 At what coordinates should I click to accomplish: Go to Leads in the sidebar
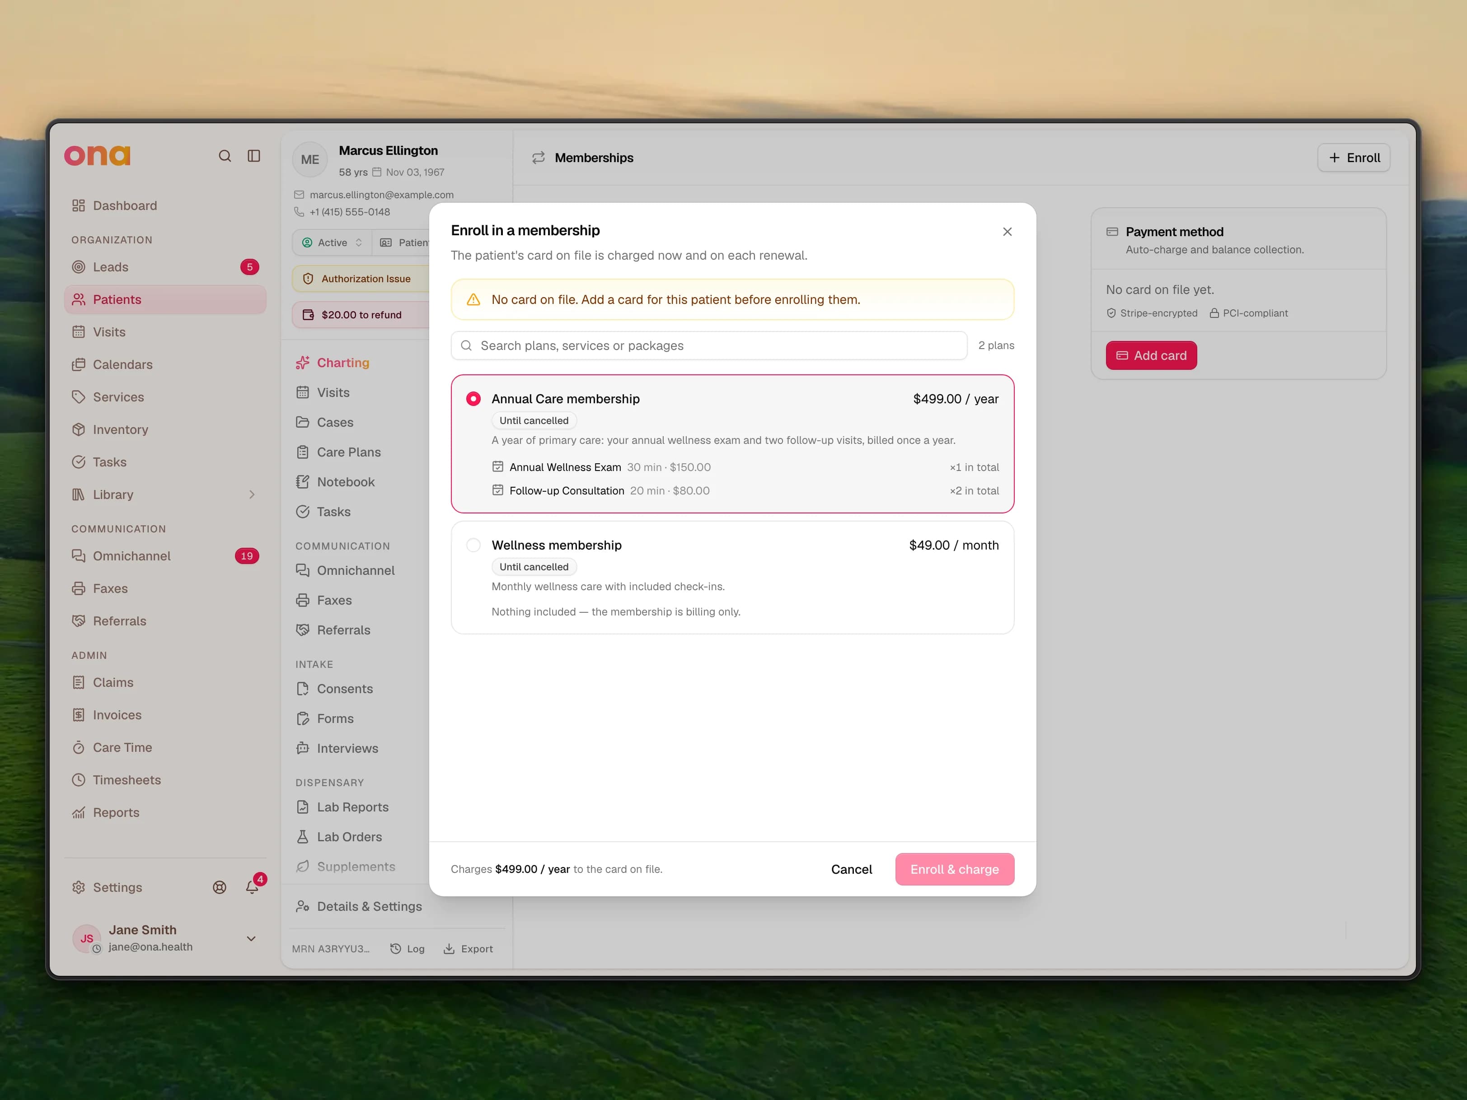165,267
